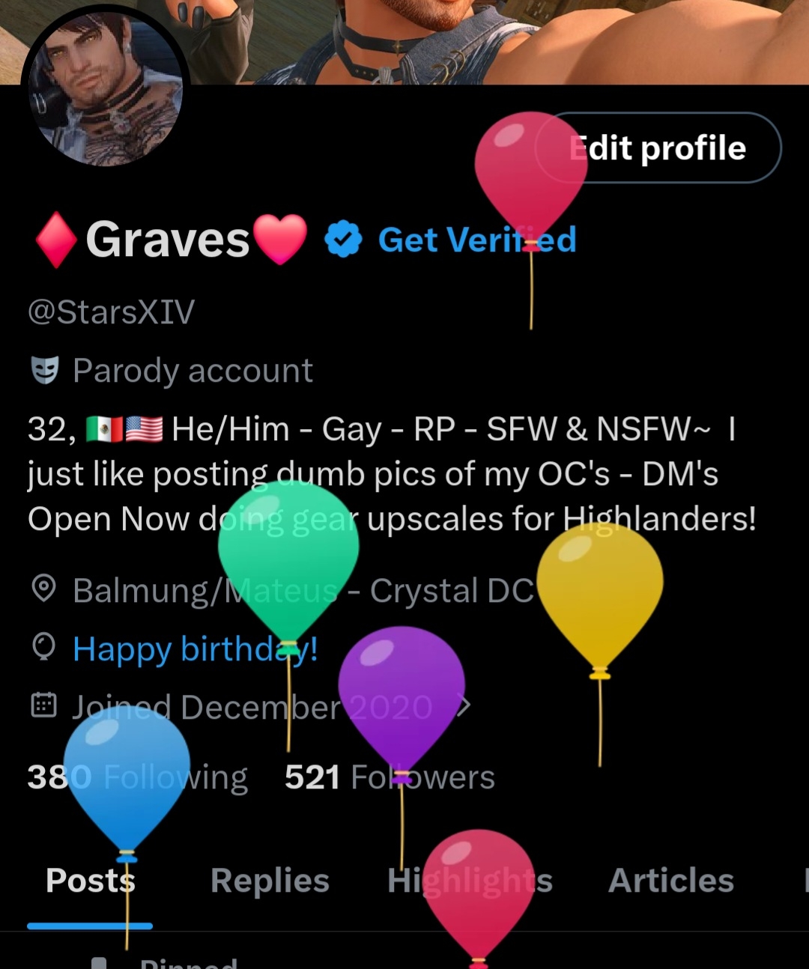Viewport: 809px width, 969px height.
Task: Open the 380 Following list
Action: click(x=137, y=777)
